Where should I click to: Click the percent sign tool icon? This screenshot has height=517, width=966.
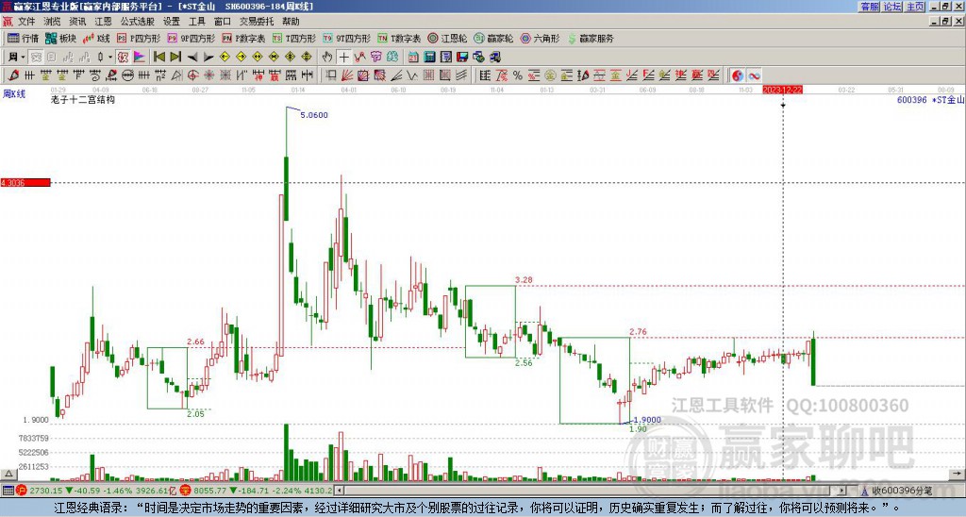(x=518, y=75)
